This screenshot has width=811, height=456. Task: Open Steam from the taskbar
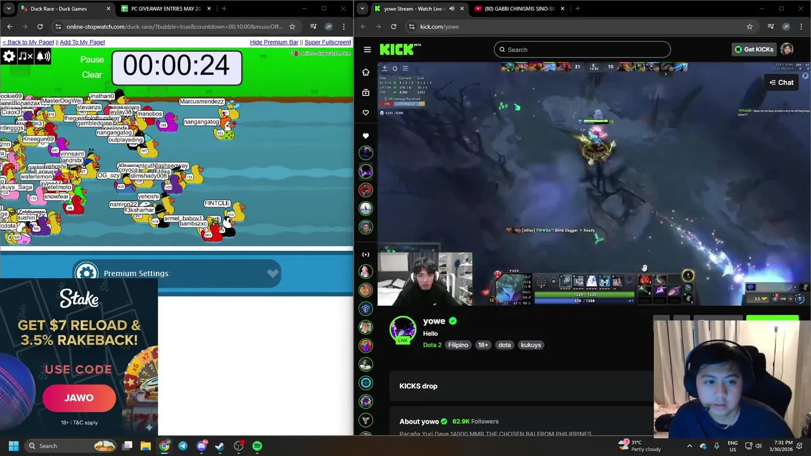pos(220,446)
